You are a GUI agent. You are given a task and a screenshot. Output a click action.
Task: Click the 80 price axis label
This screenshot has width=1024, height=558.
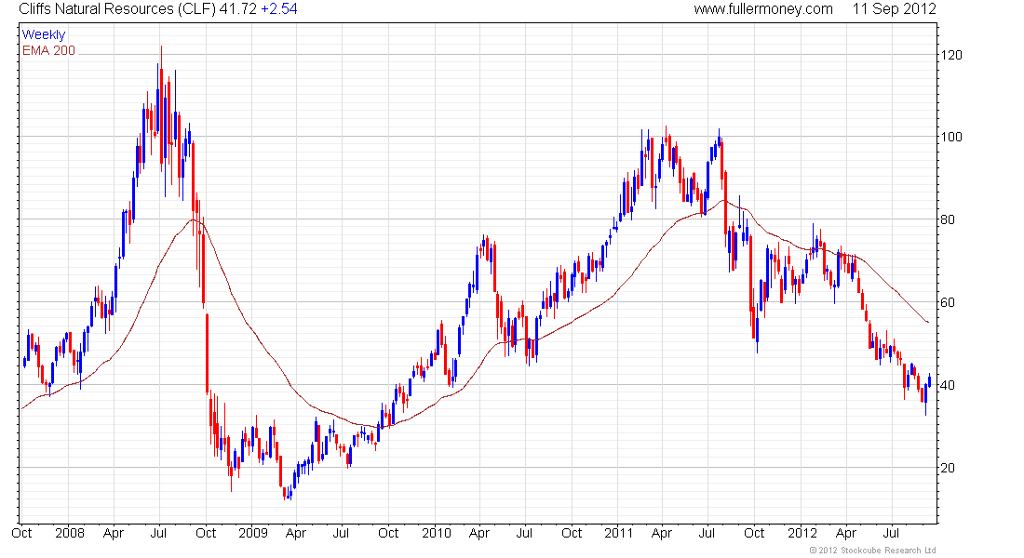(x=948, y=219)
